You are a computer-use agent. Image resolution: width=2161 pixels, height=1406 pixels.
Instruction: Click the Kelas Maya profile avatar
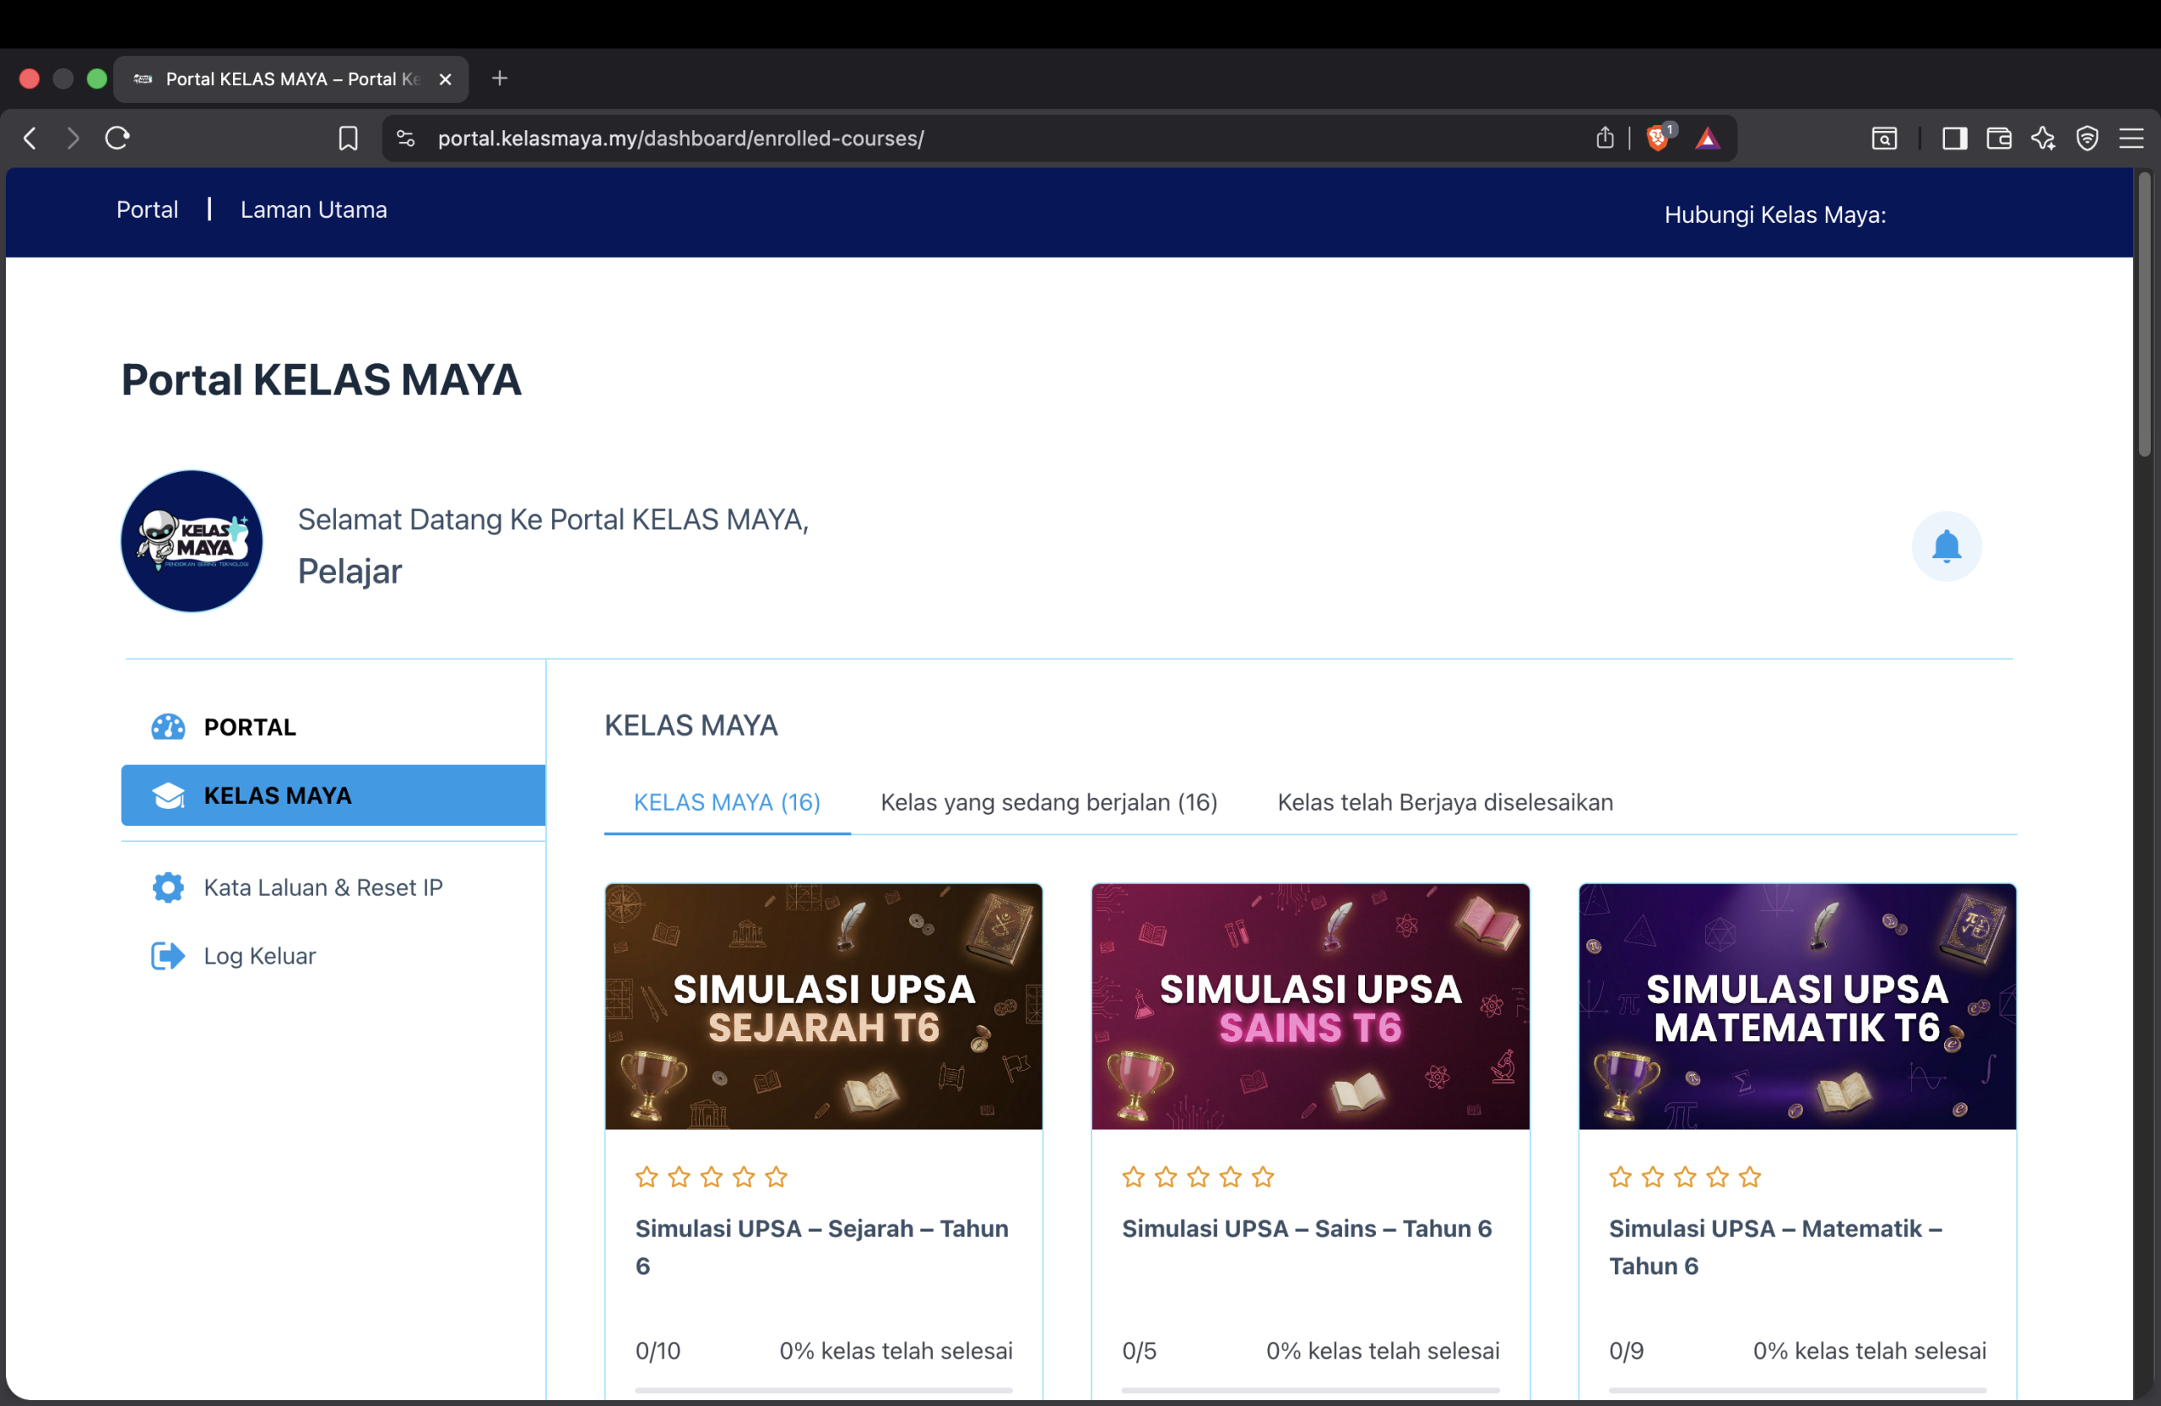click(192, 540)
